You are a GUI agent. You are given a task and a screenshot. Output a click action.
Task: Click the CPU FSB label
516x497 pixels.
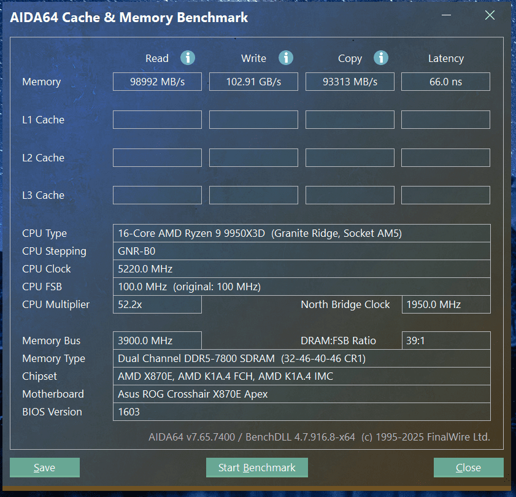pos(42,287)
